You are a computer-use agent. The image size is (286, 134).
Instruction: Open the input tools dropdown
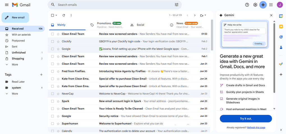(203, 15)
